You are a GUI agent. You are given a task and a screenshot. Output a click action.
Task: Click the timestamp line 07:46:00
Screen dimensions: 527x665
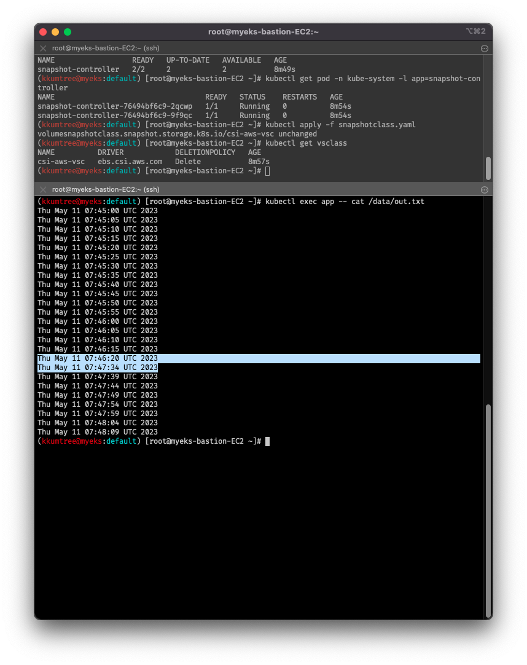98,321
